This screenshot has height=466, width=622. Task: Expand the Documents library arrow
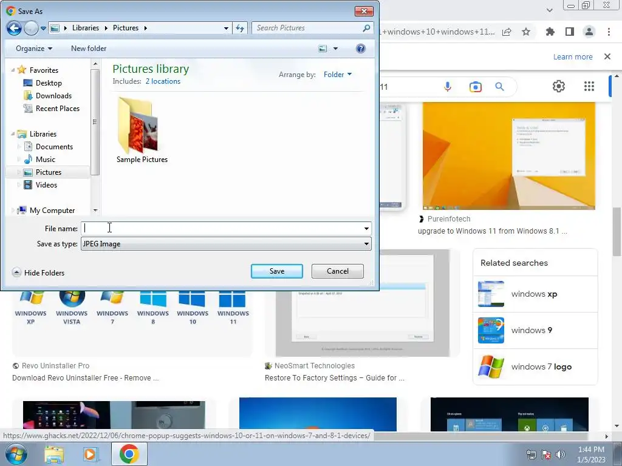click(19, 147)
